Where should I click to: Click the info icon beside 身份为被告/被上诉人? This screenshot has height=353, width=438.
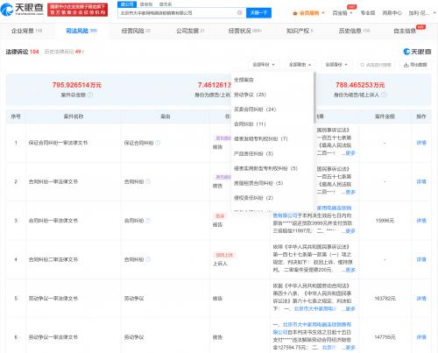click(384, 95)
